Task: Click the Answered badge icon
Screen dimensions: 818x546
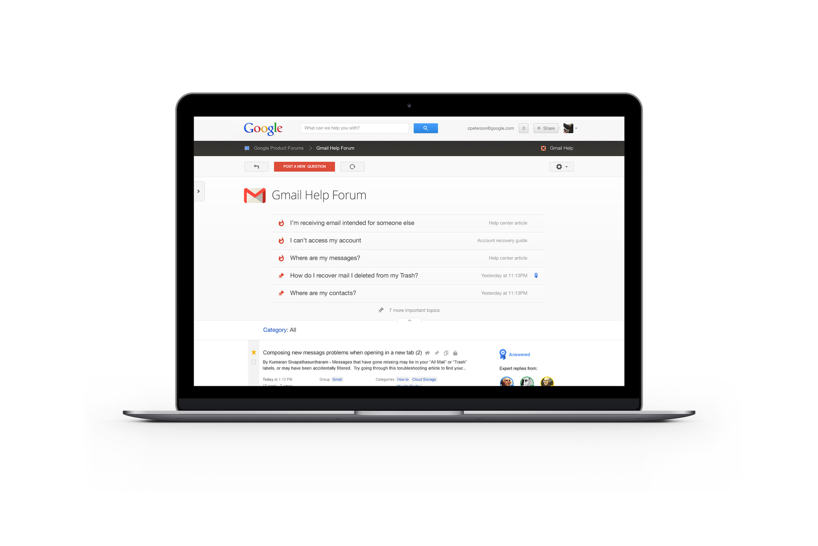Action: [503, 353]
